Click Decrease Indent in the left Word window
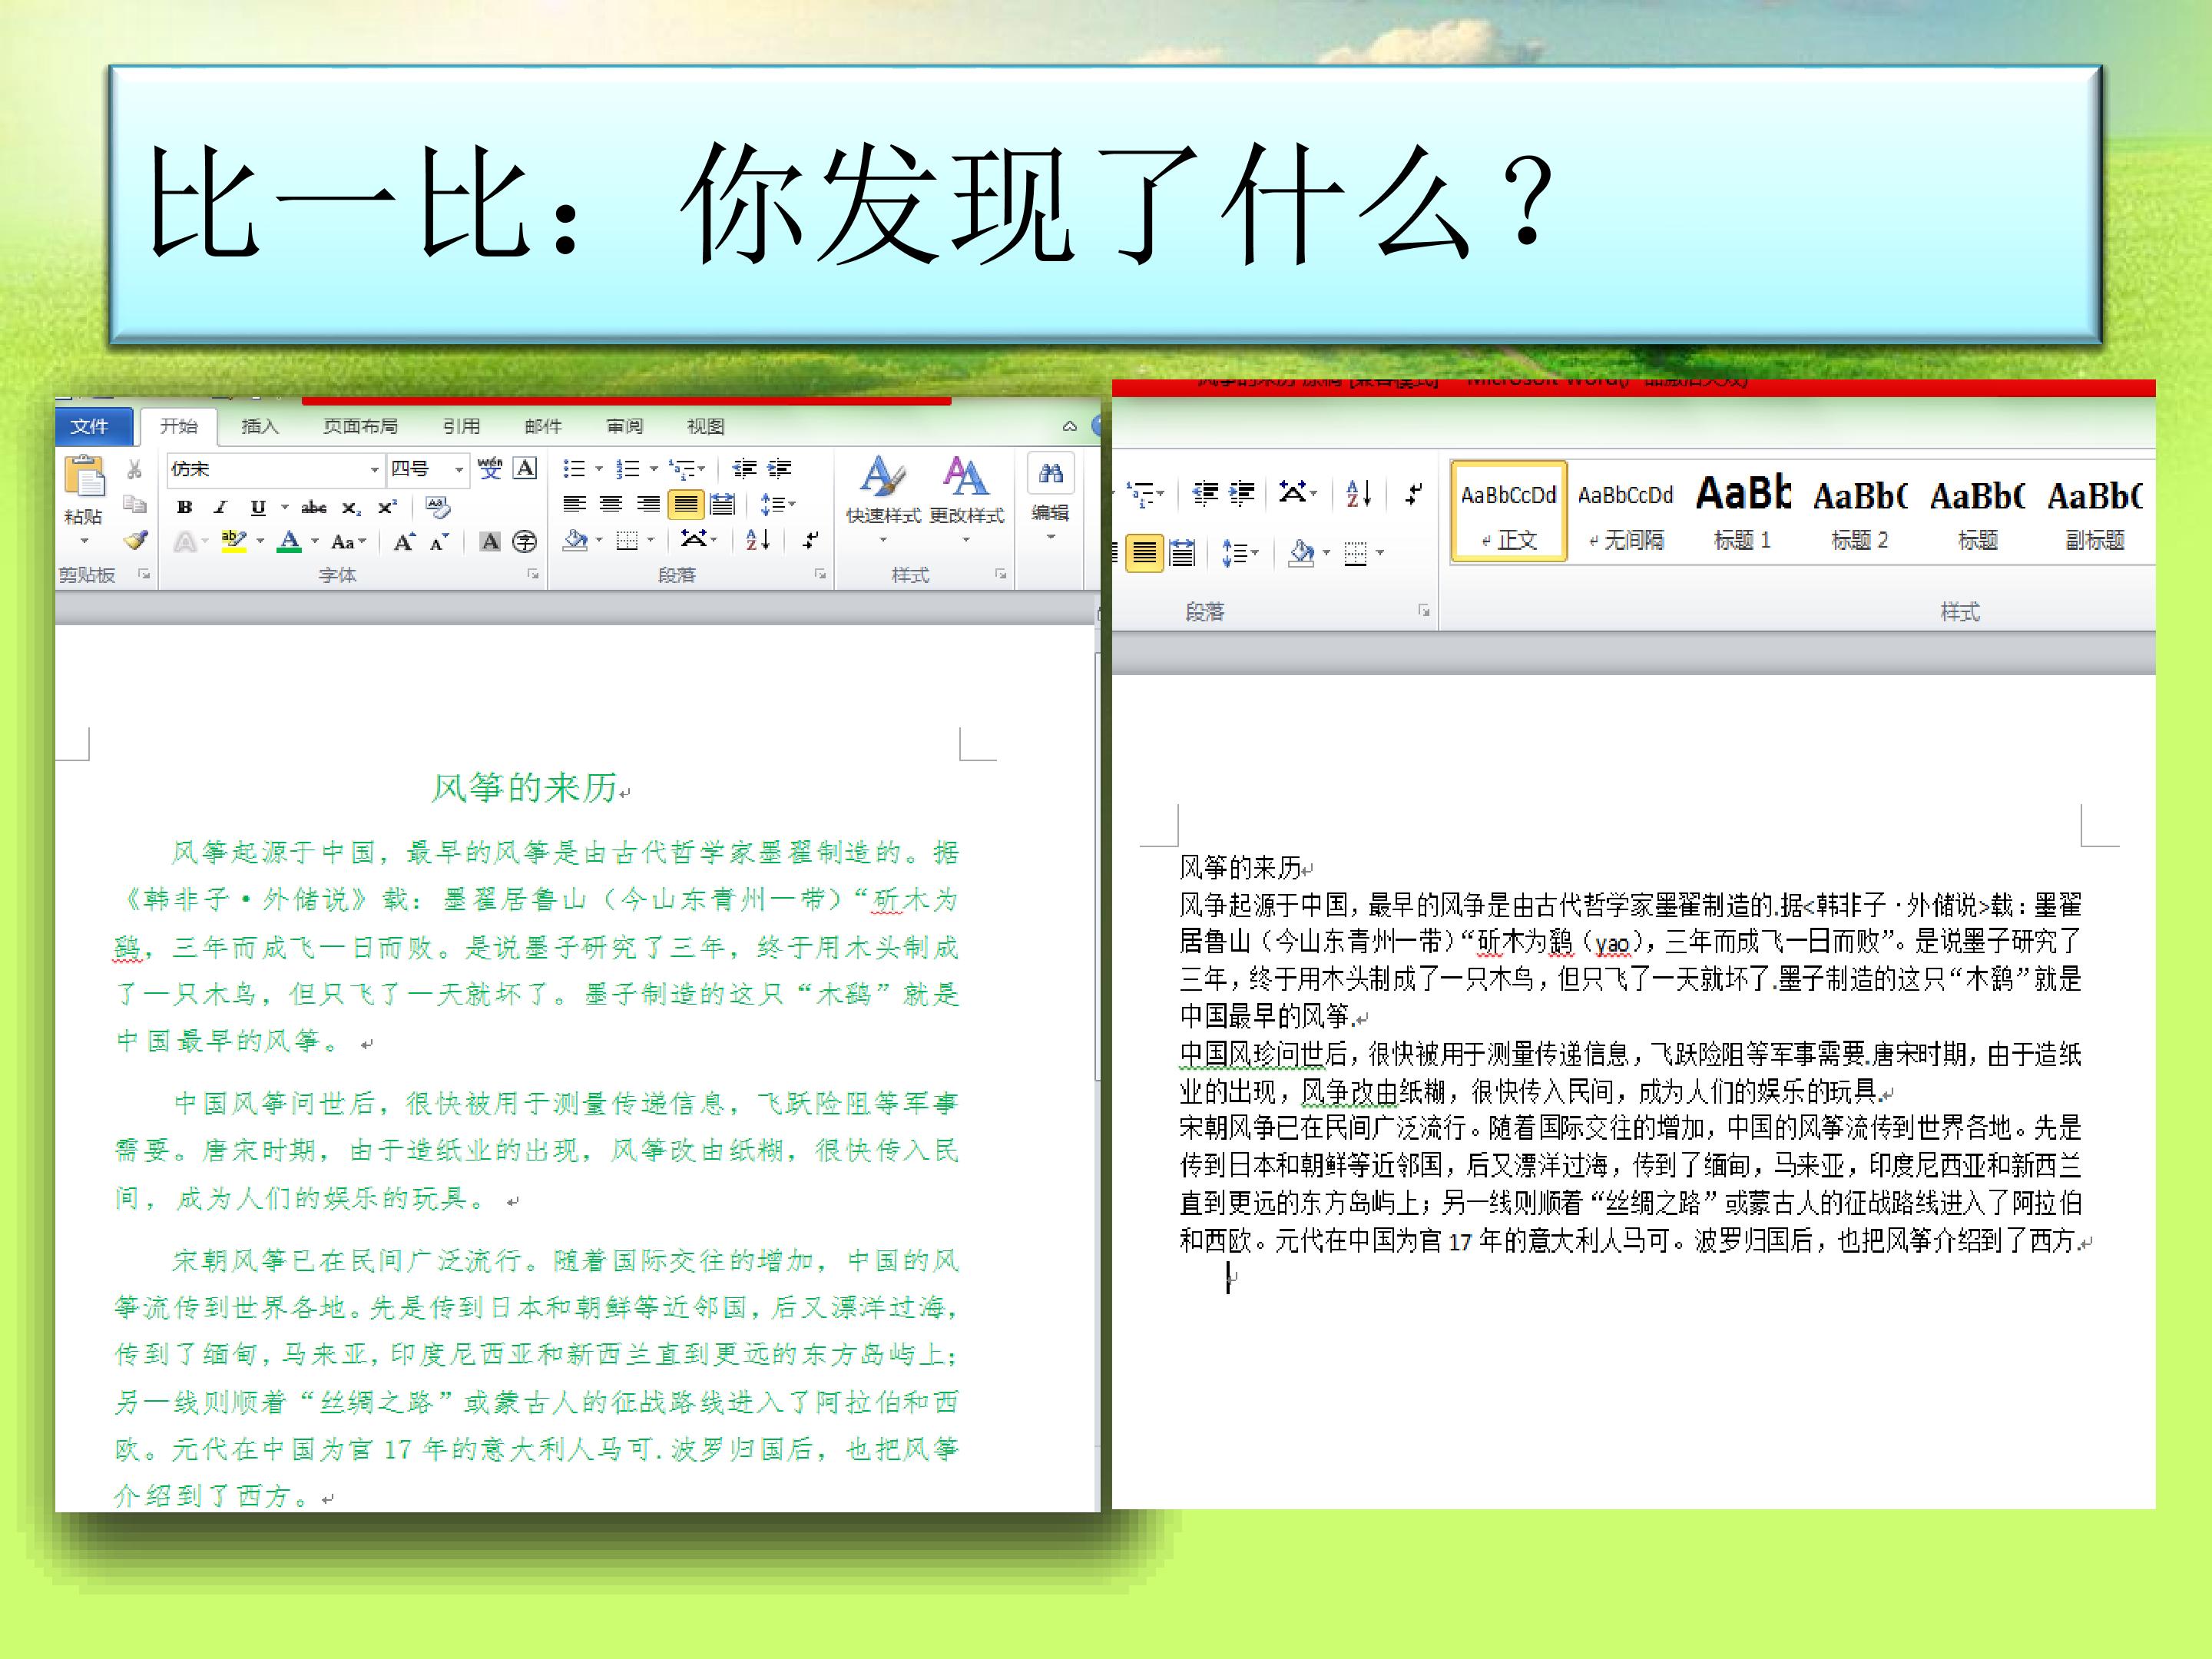 tap(745, 469)
